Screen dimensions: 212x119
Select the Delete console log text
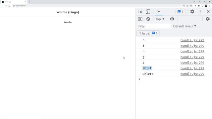tap(148, 74)
